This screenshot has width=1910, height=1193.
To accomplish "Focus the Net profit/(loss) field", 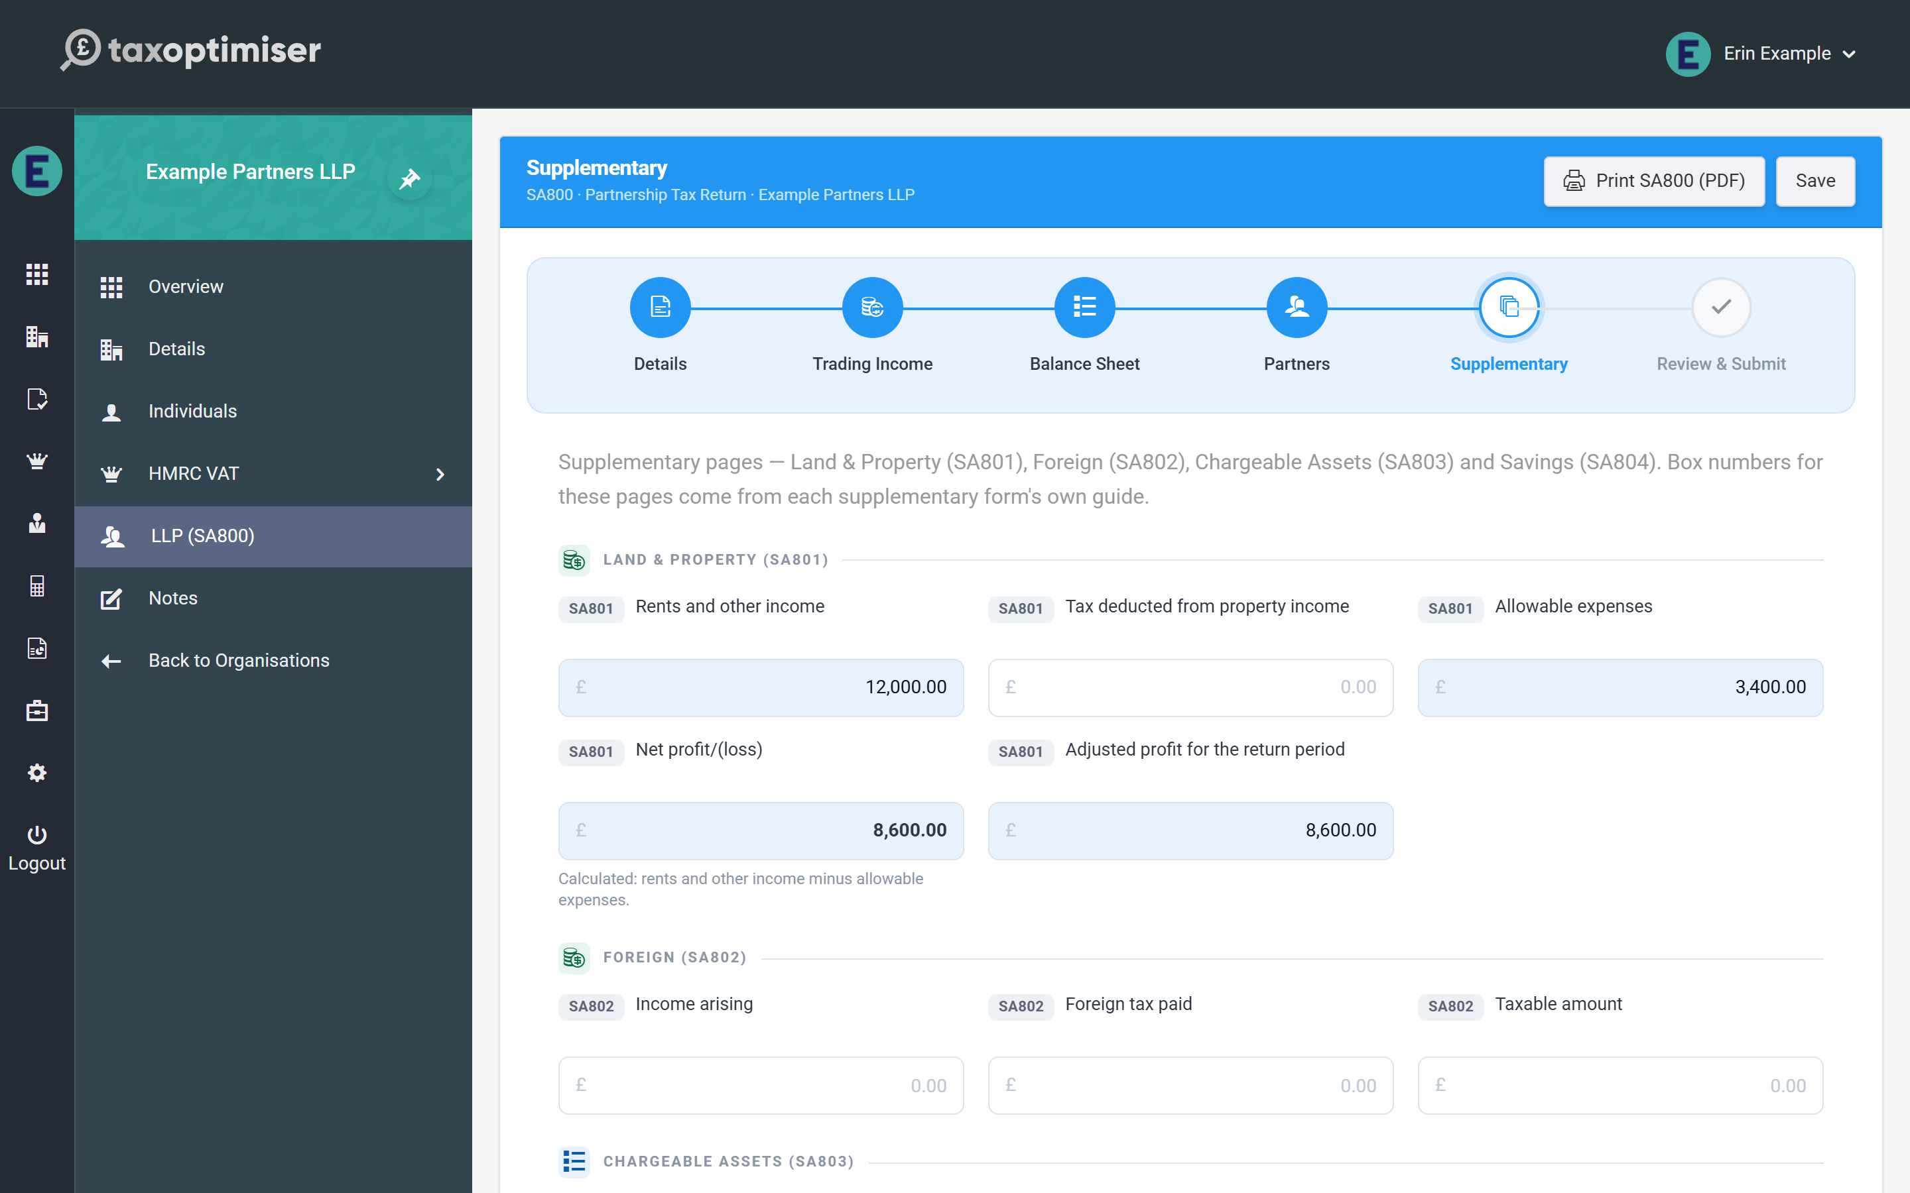I will (761, 831).
